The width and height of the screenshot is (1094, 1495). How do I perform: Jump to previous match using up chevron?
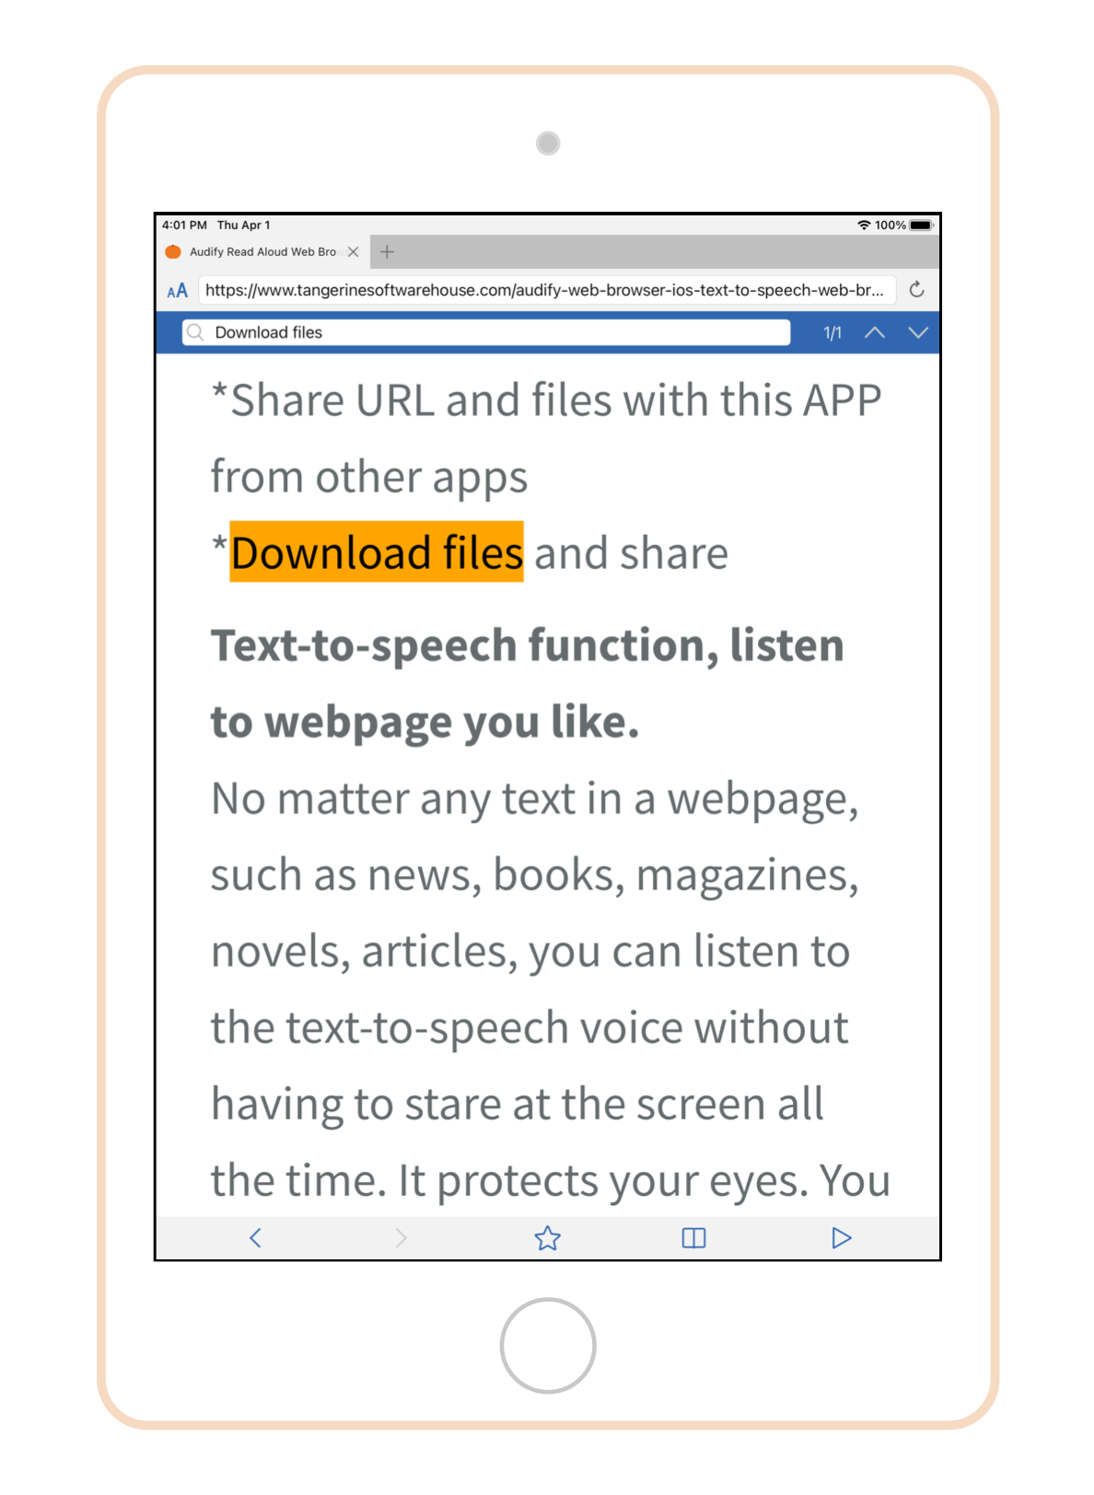(x=875, y=332)
